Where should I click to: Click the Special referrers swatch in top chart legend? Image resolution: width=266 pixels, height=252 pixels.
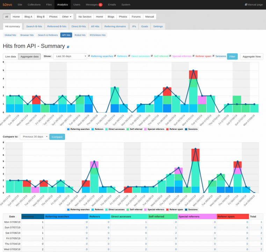(x=145, y=129)
